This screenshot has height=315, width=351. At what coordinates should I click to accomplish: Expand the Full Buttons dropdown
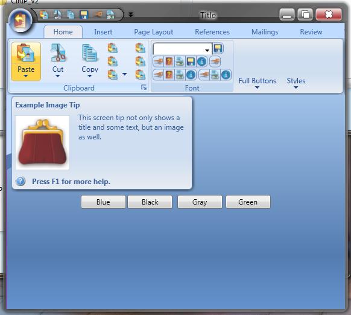pyautogui.click(x=257, y=83)
